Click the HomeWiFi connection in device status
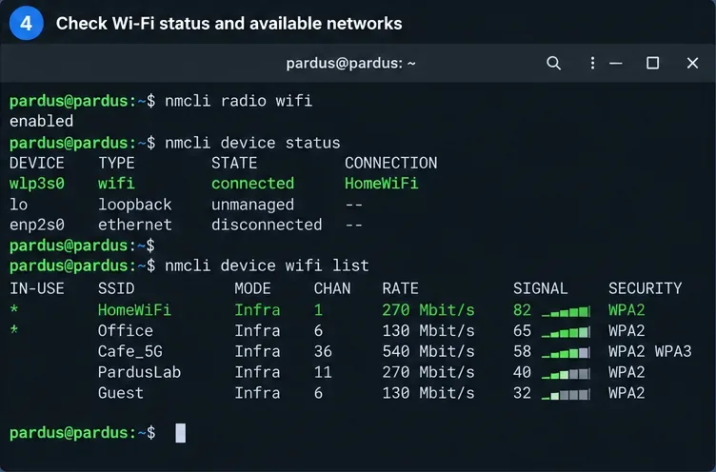Screen dimensions: 716x472 381,184
